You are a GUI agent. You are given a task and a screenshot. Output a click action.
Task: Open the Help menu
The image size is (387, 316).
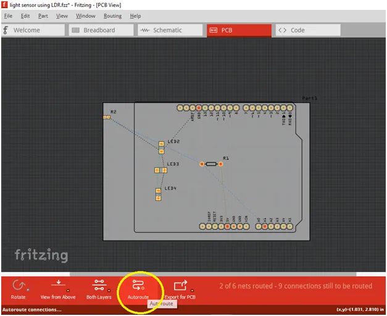click(x=136, y=16)
